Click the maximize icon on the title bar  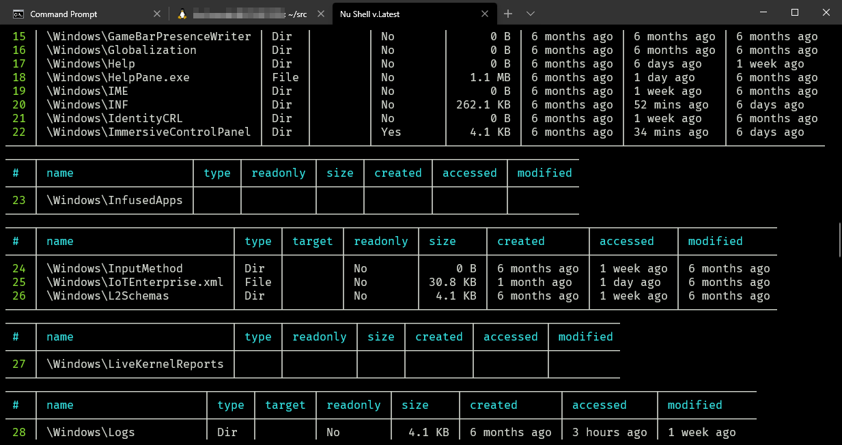794,13
